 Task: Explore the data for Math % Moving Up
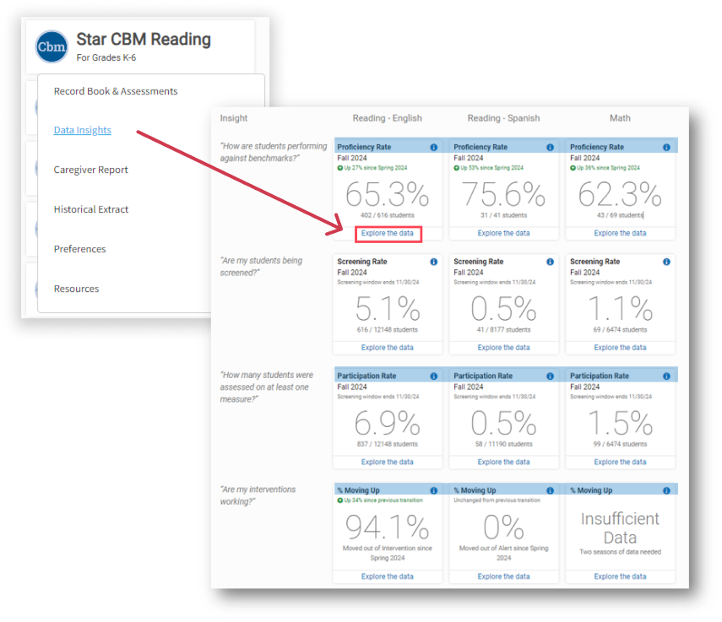620,576
